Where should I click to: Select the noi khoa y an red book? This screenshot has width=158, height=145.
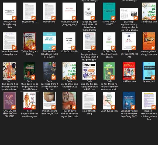(129, 71)
